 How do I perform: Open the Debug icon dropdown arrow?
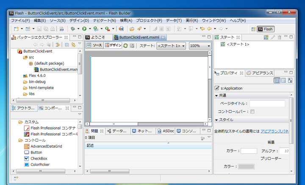(x=78, y=29)
